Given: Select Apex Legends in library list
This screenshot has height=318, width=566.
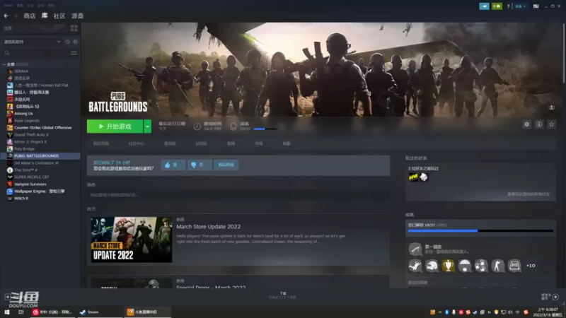Looking at the screenshot, I should (27, 120).
